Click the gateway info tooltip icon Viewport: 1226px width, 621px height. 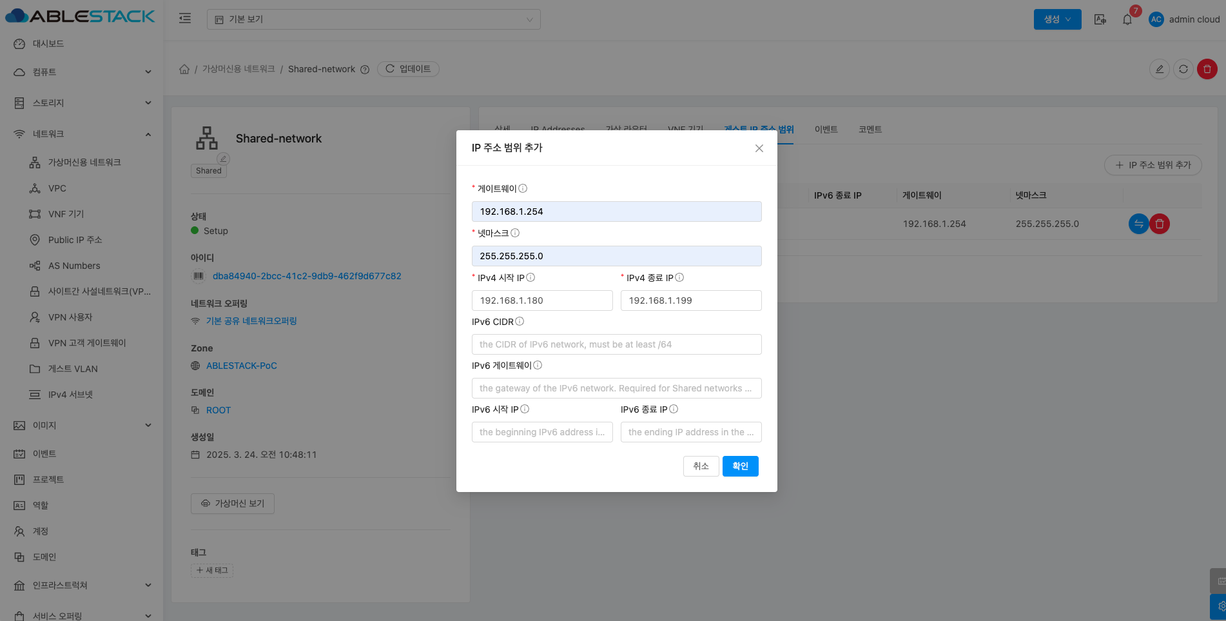[523, 188]
